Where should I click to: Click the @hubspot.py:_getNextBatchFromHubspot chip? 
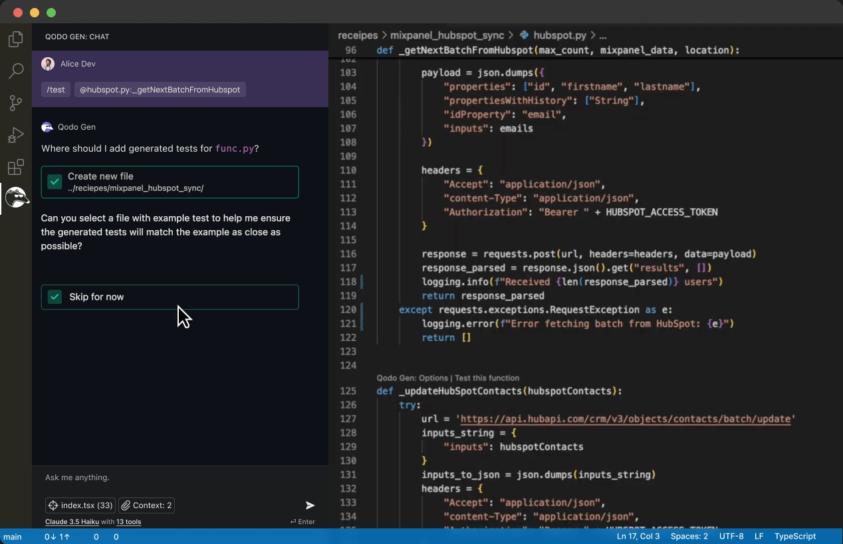pos(160,90)
